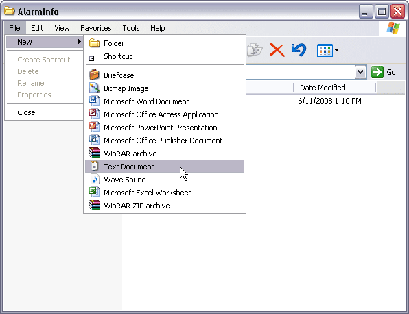
Task: Open the Favorites menu
Action: click(x=95, y=28)
